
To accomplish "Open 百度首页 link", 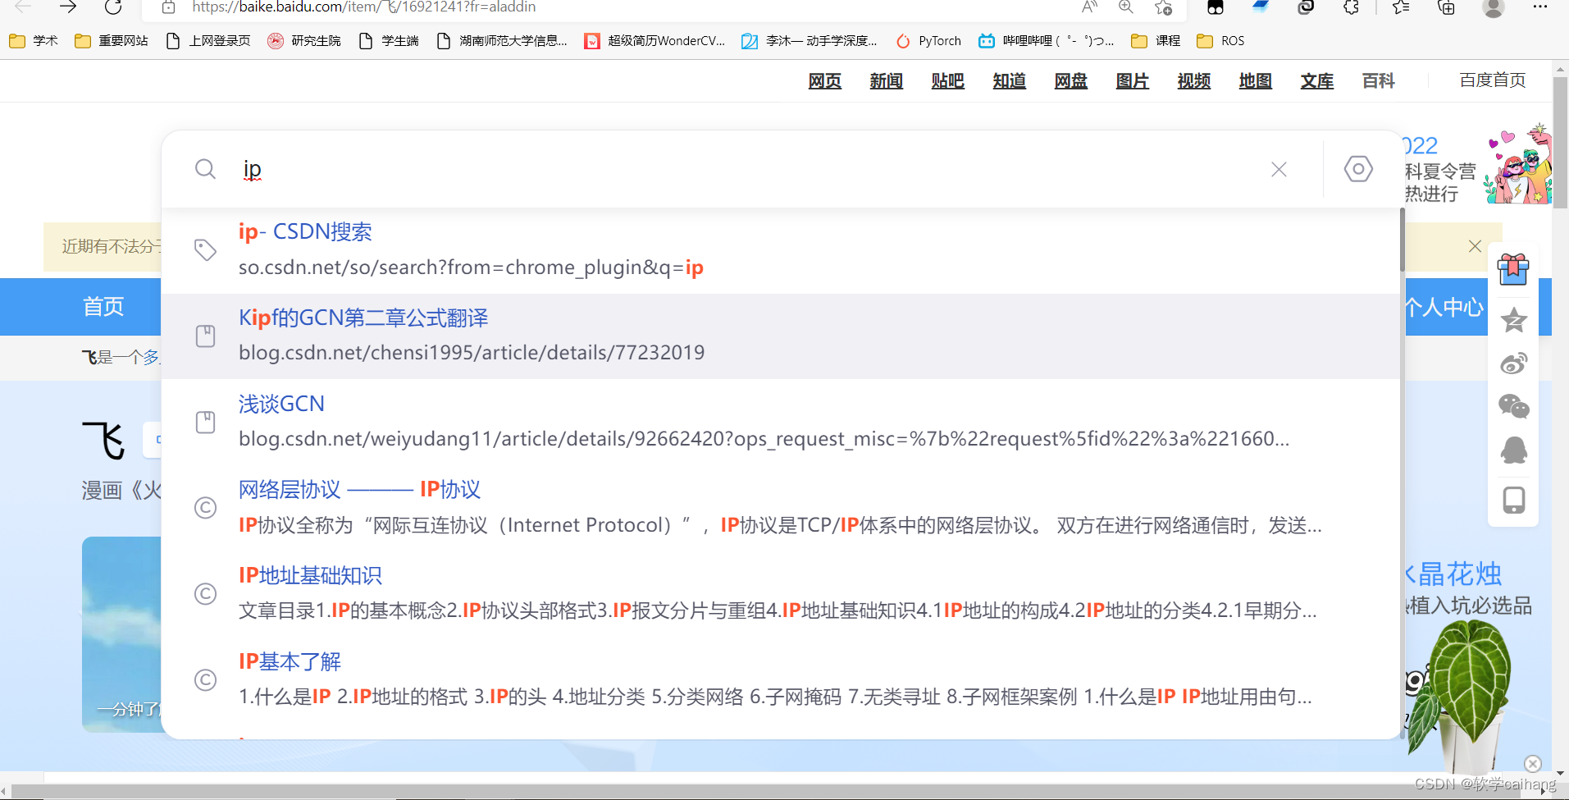I will click(x=1492, y=80).
